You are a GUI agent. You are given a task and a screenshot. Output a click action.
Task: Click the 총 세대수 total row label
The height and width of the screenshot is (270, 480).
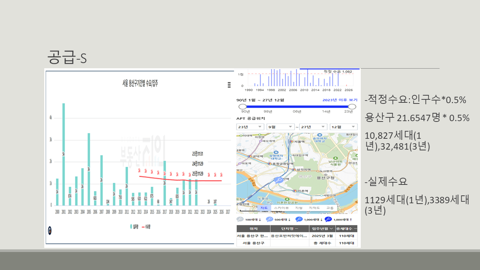pos(322,243)
